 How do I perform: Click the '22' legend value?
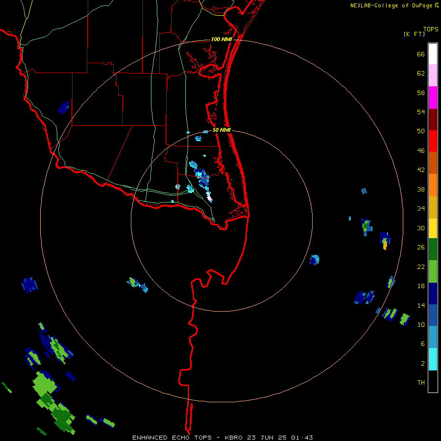421,267
